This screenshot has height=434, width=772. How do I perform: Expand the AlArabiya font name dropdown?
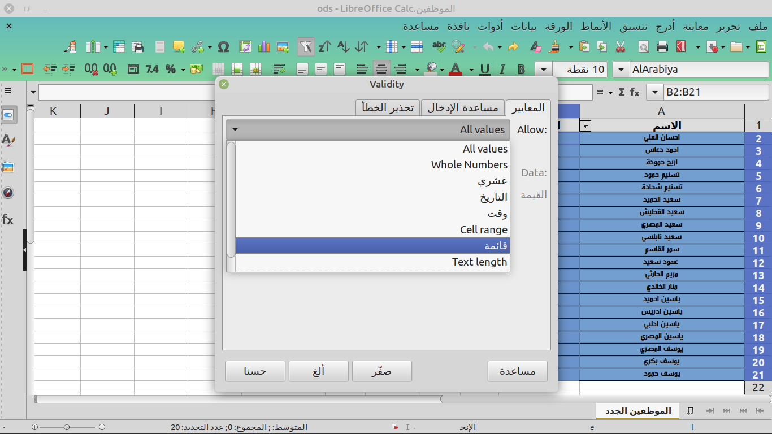pos(621,70)
